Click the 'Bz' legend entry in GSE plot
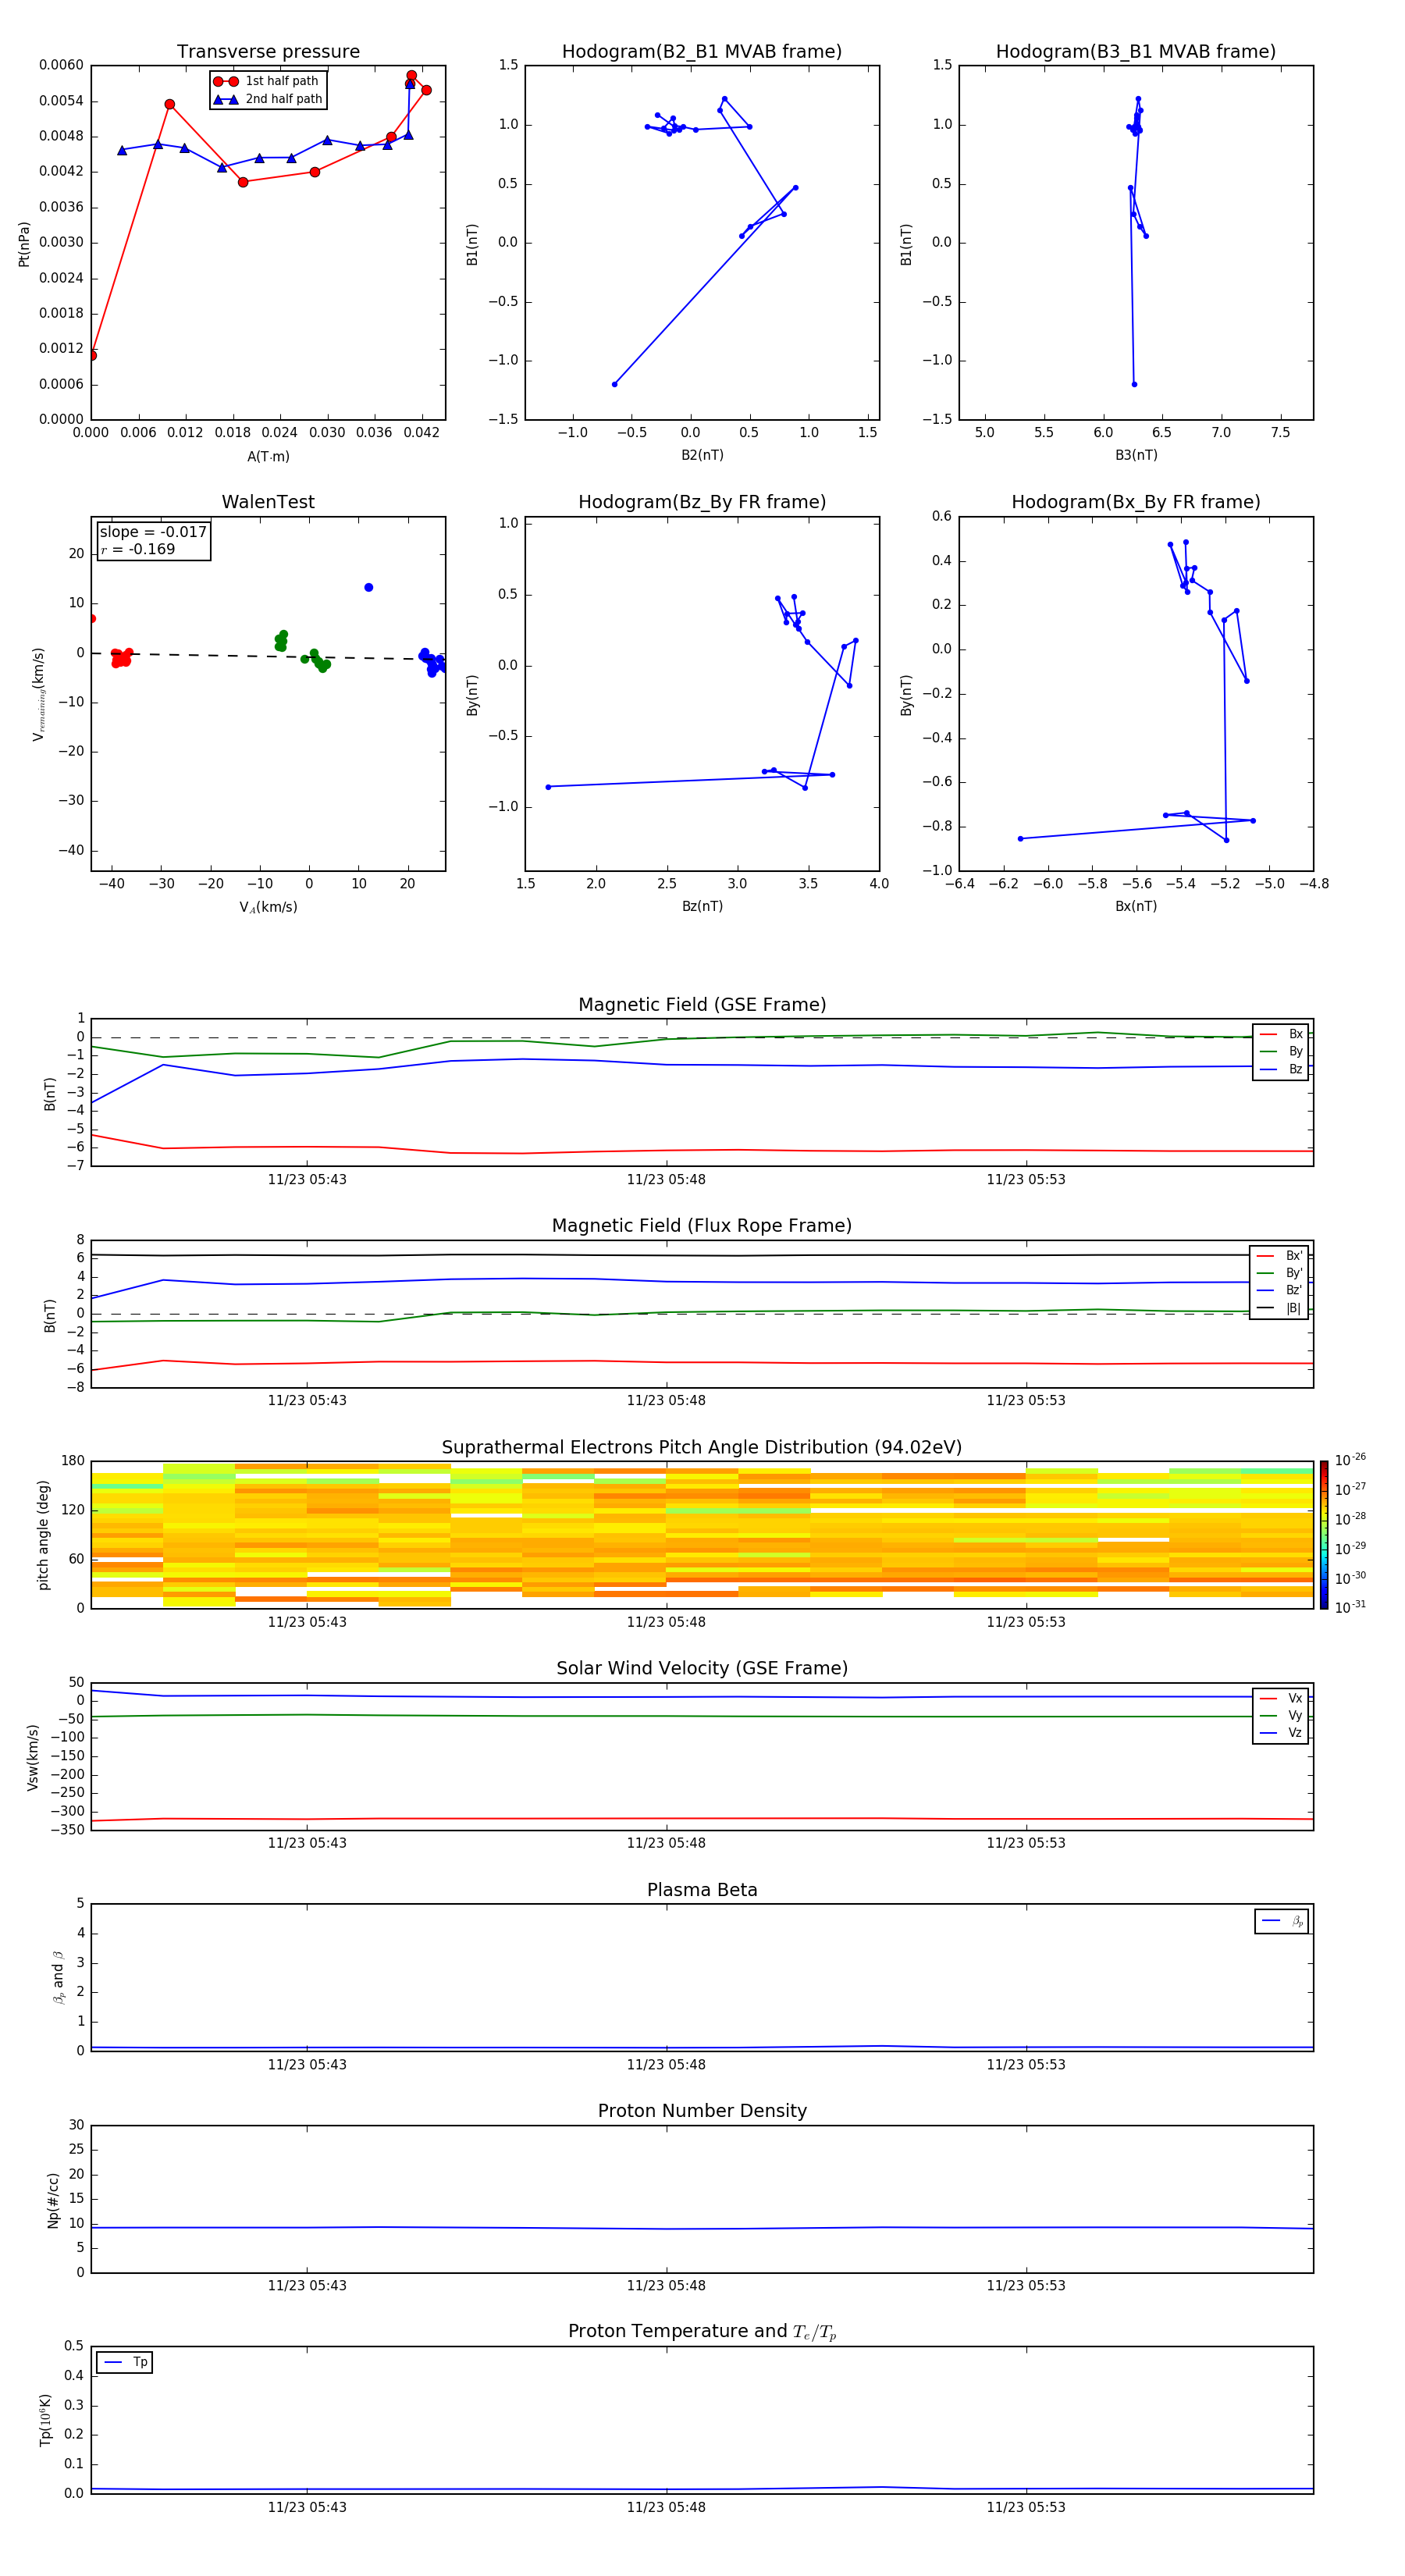The image size is (1405, 2576). click(1281, 1069)
